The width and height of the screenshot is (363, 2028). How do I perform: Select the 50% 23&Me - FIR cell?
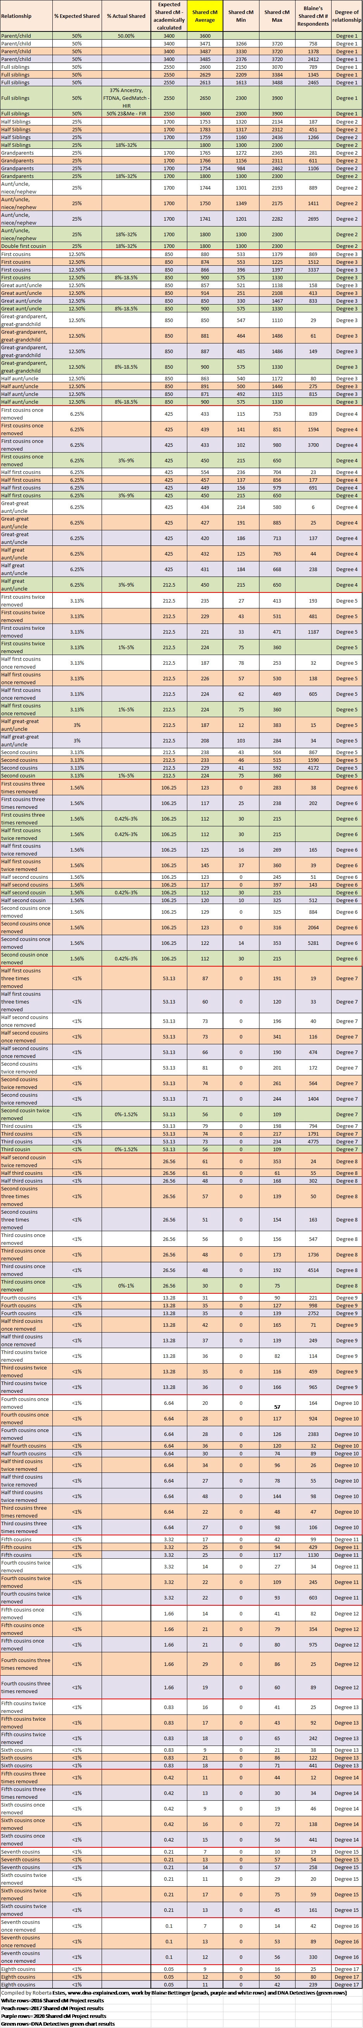(126, 113)
